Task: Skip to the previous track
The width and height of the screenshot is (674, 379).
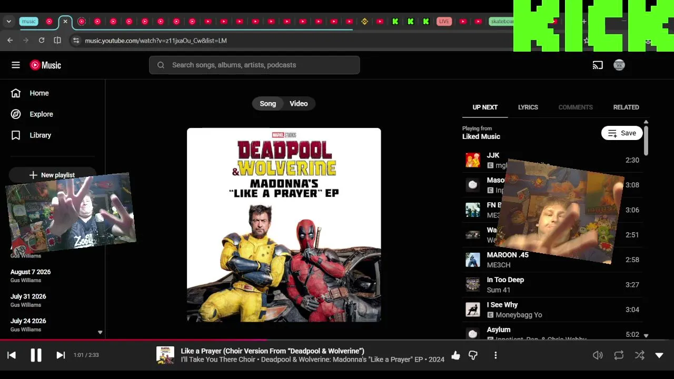Action: [12, 355]
